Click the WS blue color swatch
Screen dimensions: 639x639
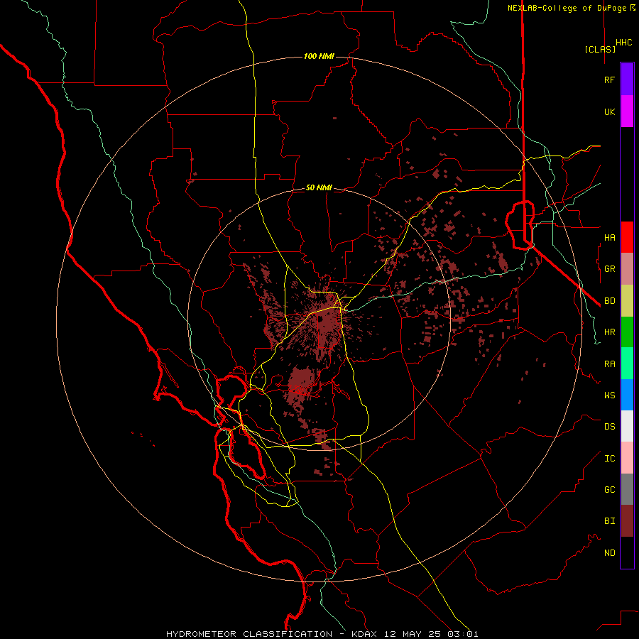627,395
